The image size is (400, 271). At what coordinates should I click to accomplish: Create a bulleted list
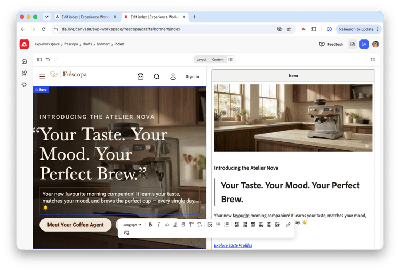pyautogui.click(x=218, y=225)
